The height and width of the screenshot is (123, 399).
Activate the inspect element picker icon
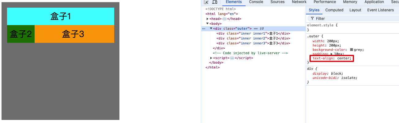pyautogui.click(x=206, y=2)
